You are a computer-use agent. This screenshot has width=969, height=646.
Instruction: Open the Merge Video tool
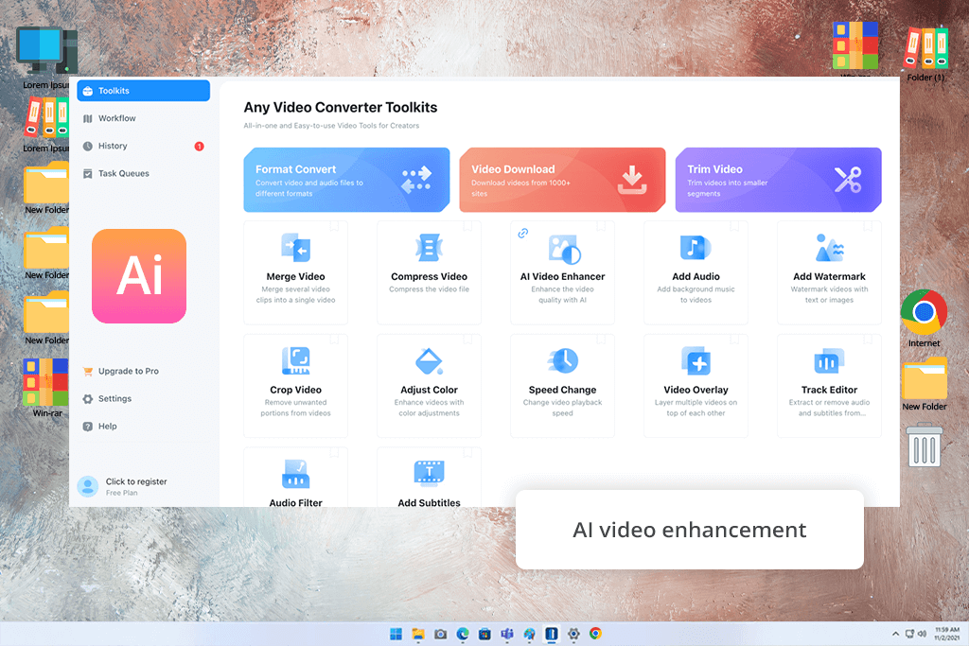coord(295,272)
